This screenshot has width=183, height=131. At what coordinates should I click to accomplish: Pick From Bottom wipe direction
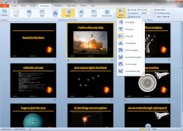click(x=130, y=43)
